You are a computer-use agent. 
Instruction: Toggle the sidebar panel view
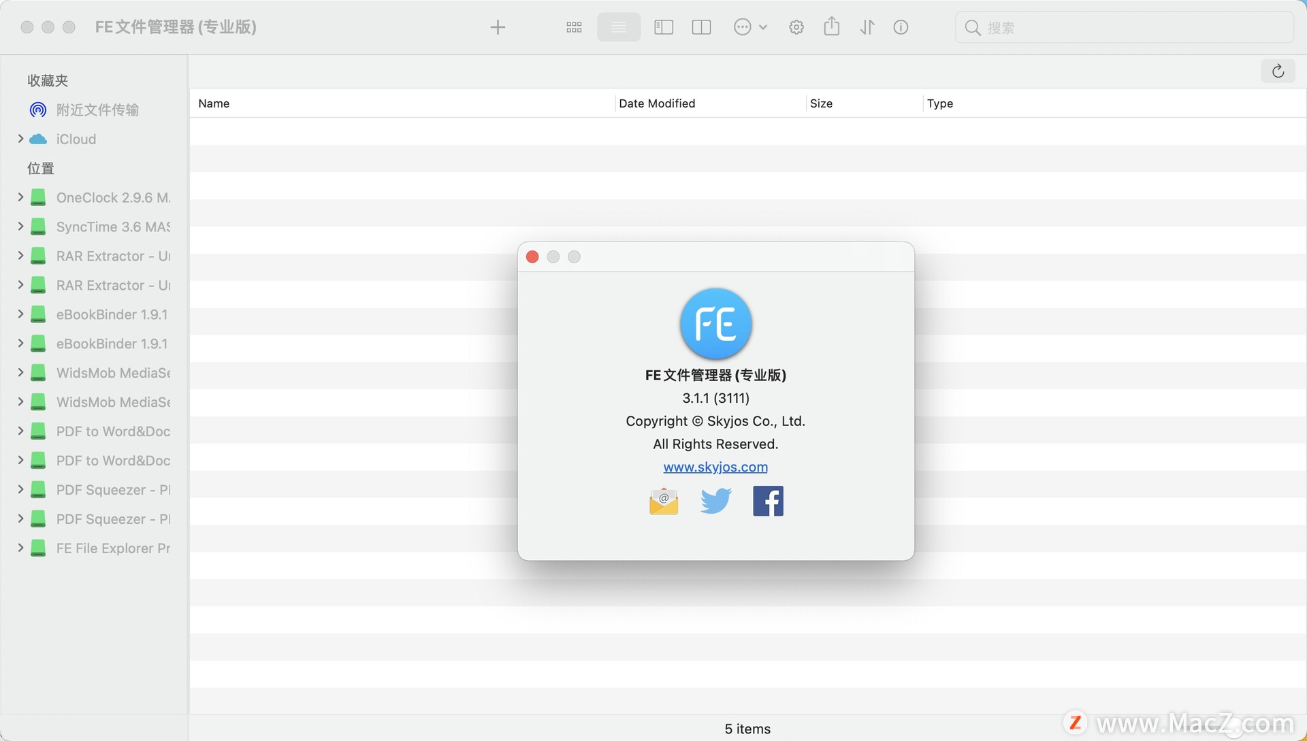(664, 27)
